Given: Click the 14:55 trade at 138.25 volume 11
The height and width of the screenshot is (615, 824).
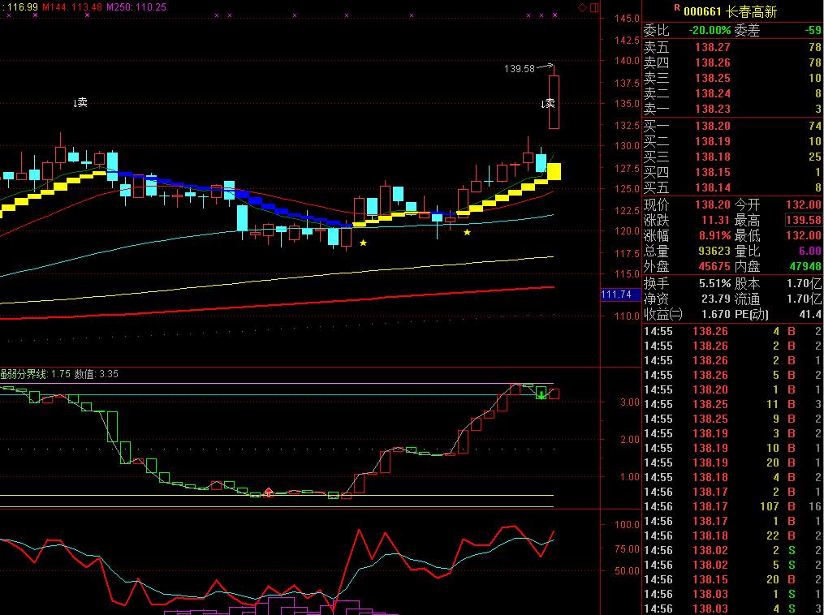Looking at the screenshot, I should point(732,404).
